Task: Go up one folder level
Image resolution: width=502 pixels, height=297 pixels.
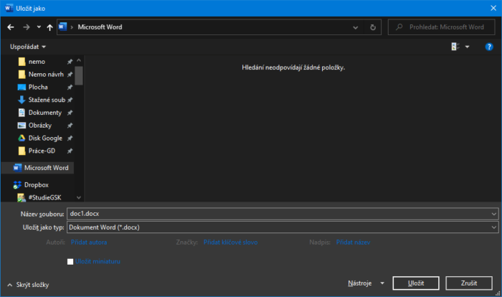Action: [49, 27]
